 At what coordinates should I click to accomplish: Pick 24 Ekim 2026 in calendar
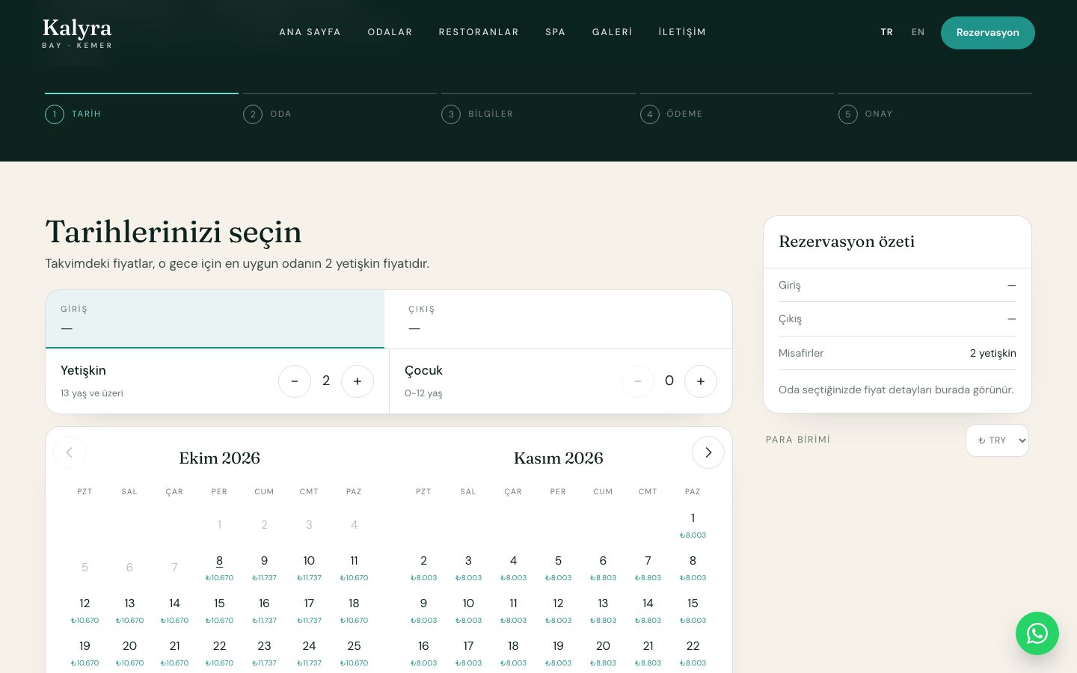tap(309, 653)
